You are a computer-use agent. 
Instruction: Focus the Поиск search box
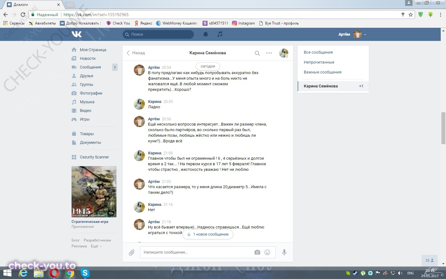coord(158,34)
